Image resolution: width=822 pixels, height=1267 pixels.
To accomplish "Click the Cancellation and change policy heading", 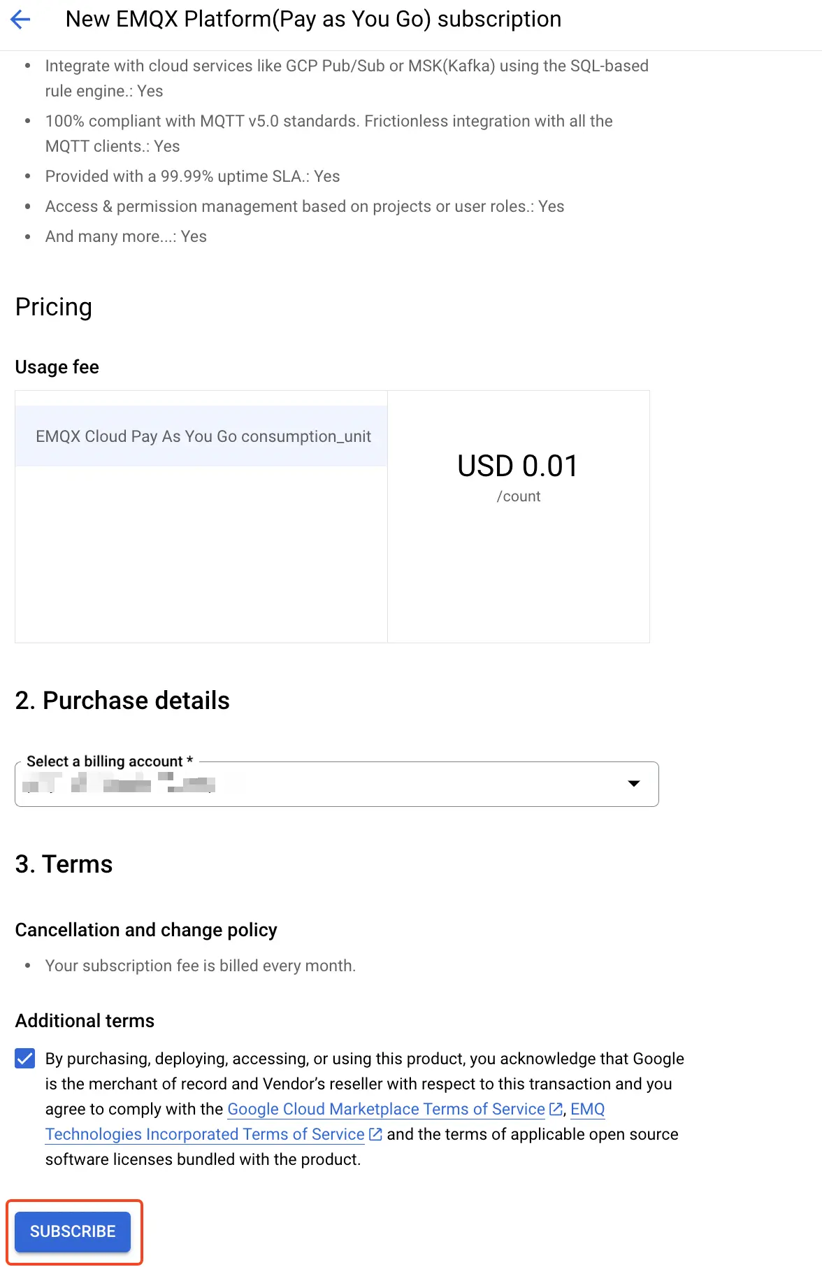I will click(146, 930).
